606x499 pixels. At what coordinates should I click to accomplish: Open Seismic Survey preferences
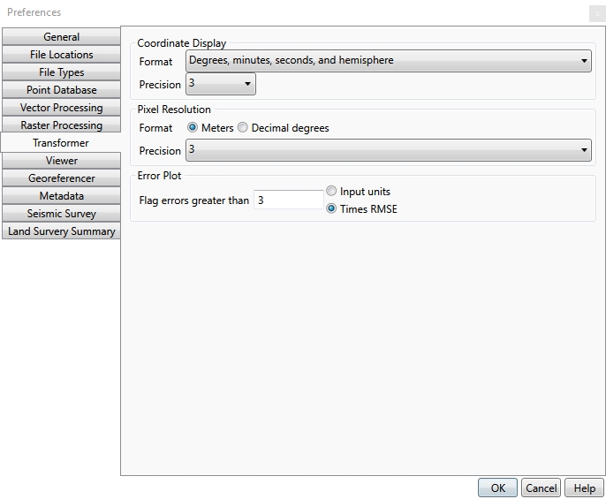pyautogui.click(x=61, y=214)
